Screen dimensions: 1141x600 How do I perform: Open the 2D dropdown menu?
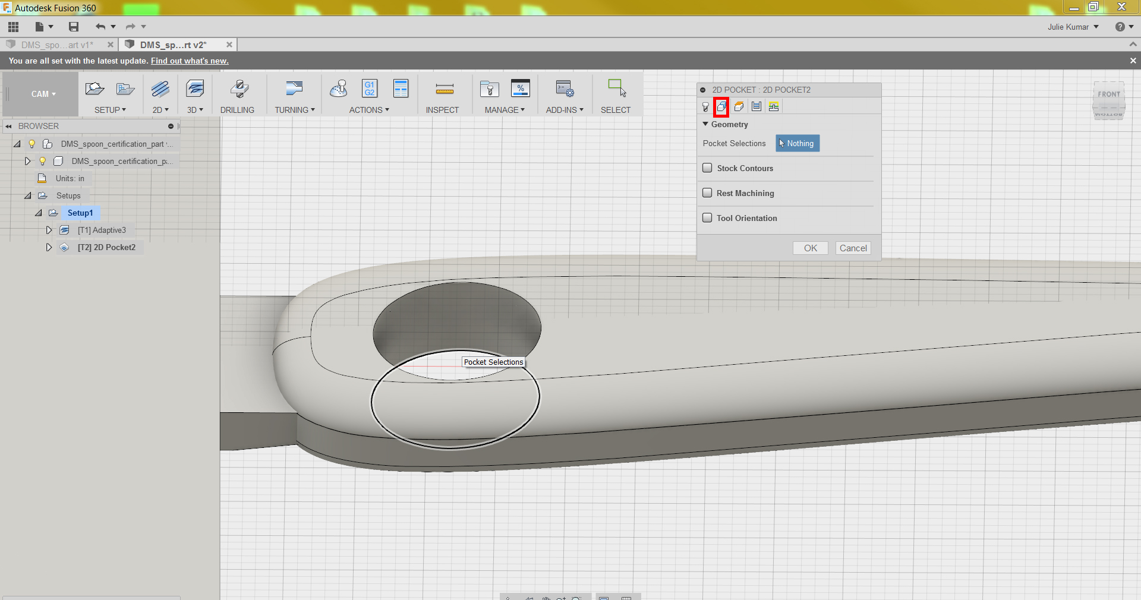pyautogui.click(x=160, y=110)
